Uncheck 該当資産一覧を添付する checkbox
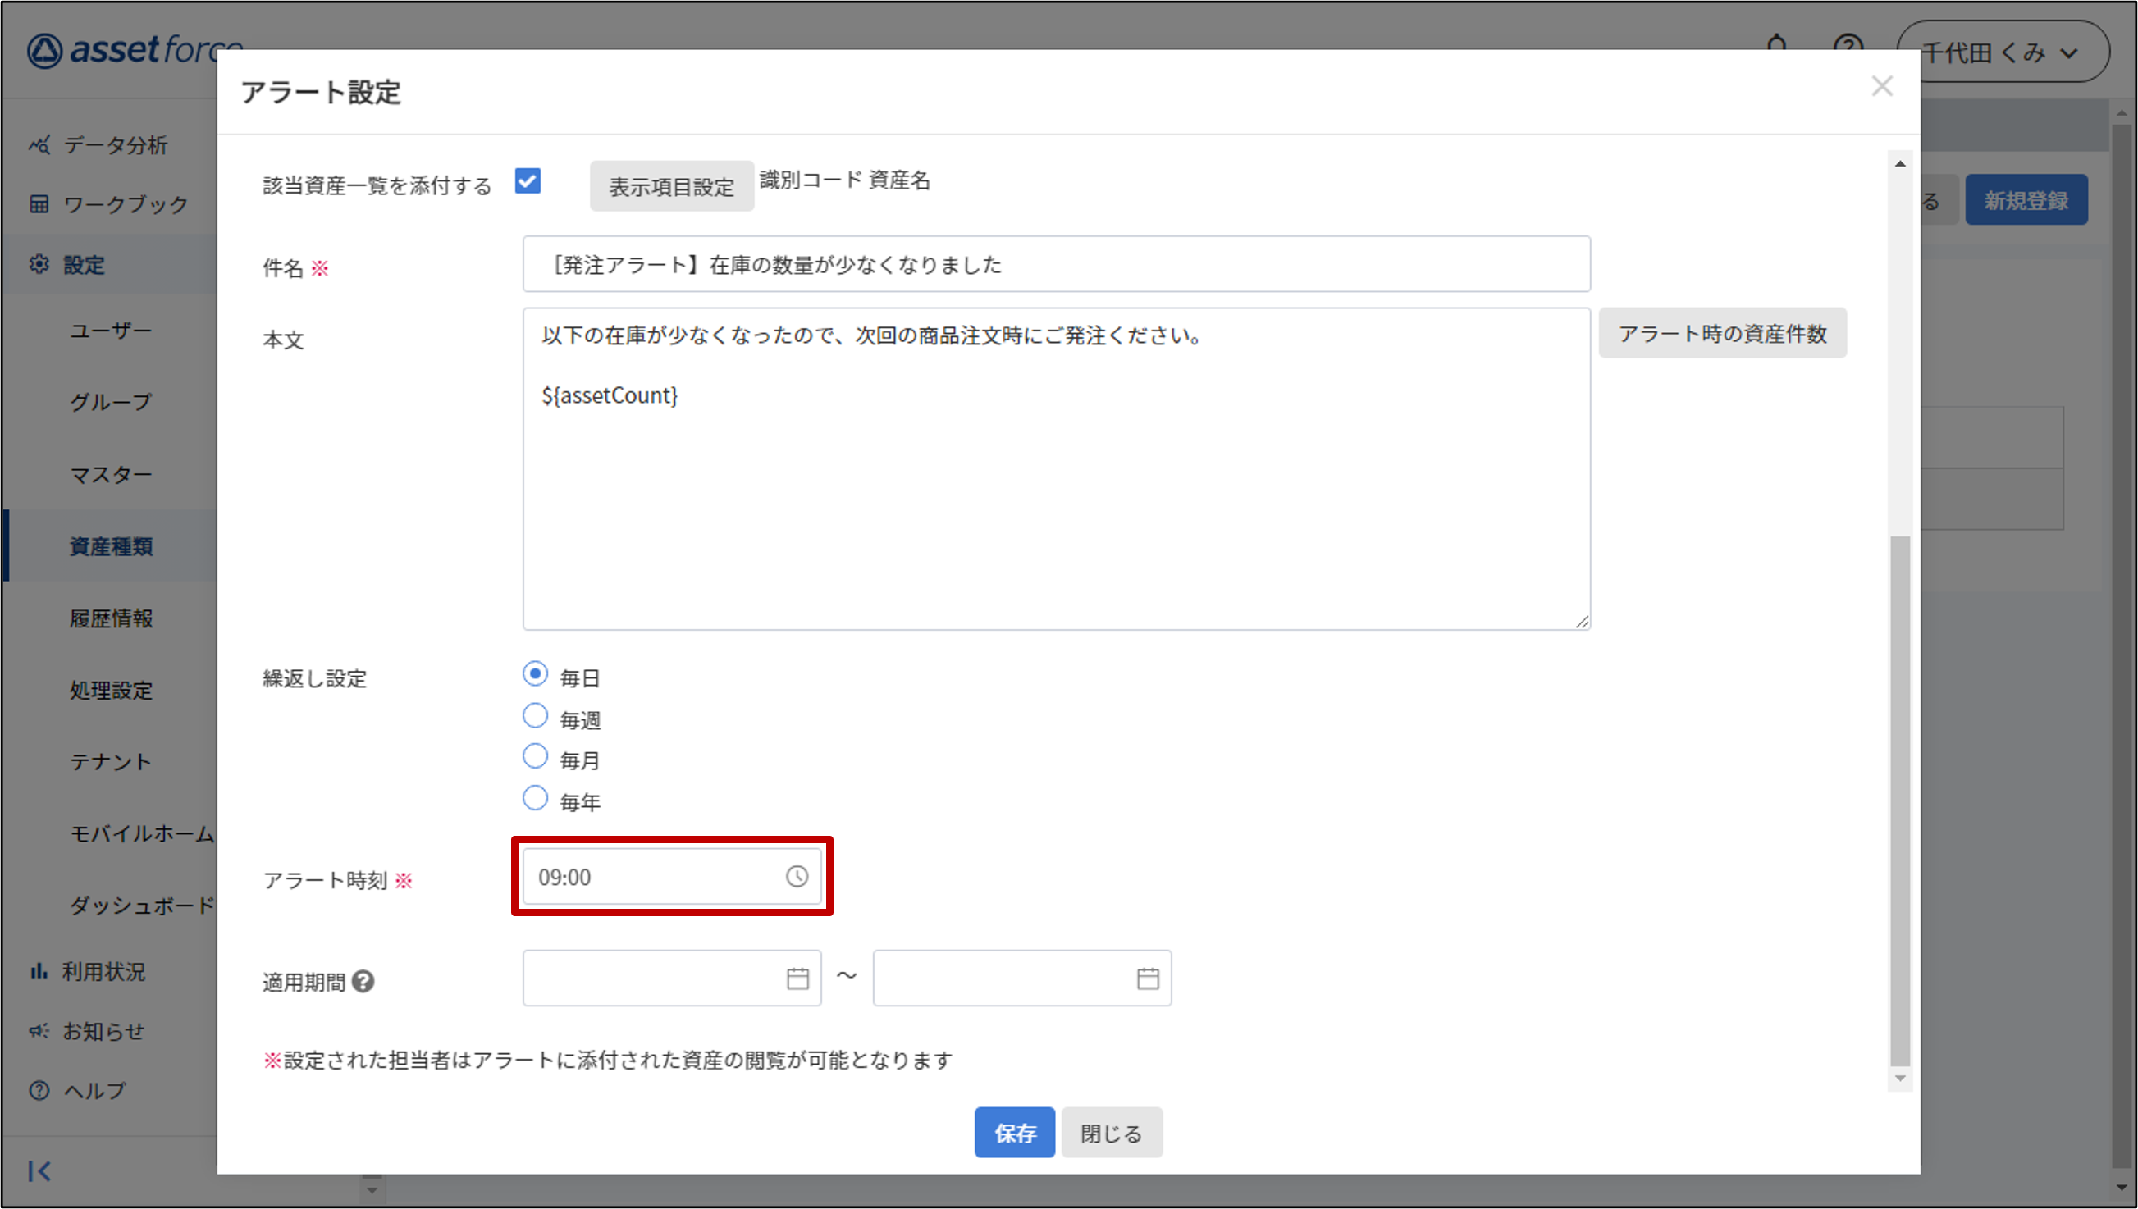Image resolution: width=2138 pixels, height=1209 pixels. tap(528, 181)
